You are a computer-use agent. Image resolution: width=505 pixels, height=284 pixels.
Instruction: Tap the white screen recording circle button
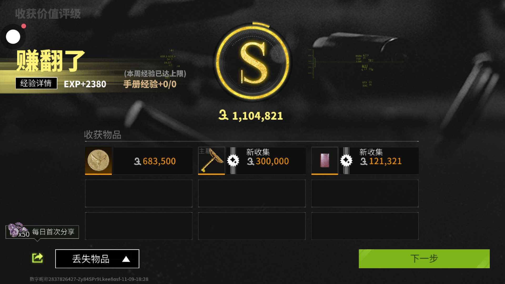pyautogui.click(x=13, y=37)
